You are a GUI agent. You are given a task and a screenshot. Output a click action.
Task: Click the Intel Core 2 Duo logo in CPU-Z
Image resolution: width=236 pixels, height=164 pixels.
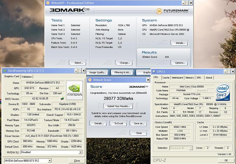[223, 92]
